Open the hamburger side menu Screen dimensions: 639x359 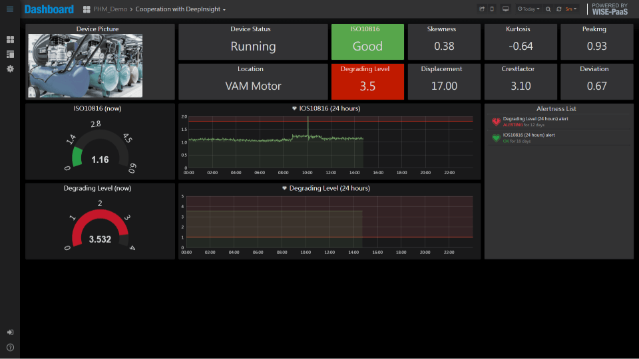10,9
